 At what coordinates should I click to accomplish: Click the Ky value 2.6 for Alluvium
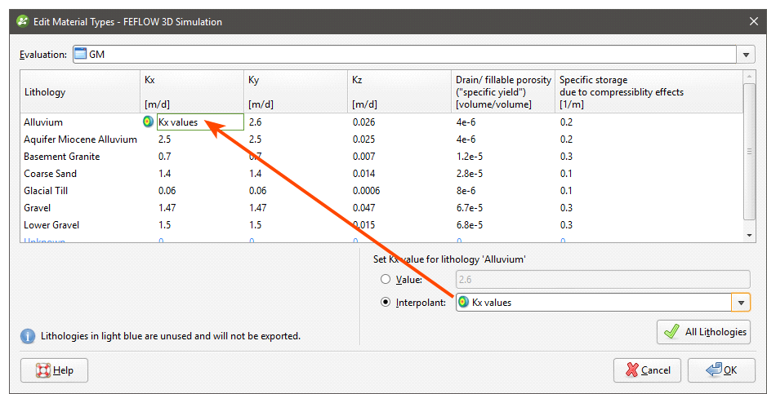coord(256,122)
